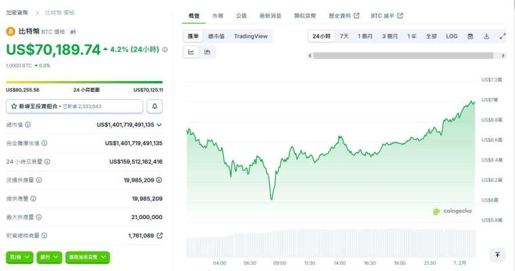Switch to the 市場 tab

point(217,16)
